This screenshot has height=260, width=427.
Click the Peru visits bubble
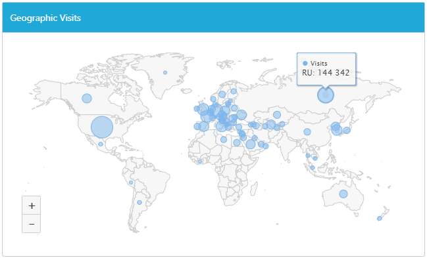click(x=131, y=183)
